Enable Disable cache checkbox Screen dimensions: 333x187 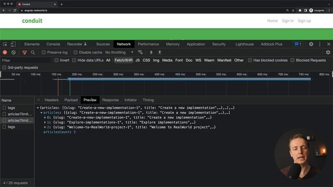click(x=75, y=52)
